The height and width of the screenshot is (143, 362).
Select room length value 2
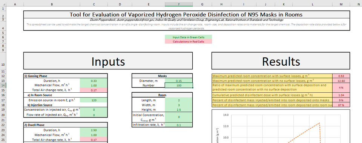click(179, 100)
